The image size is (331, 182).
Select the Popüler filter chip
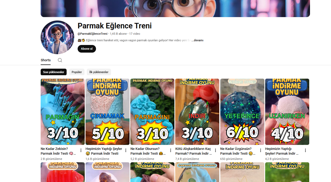[x=77, y=72]
